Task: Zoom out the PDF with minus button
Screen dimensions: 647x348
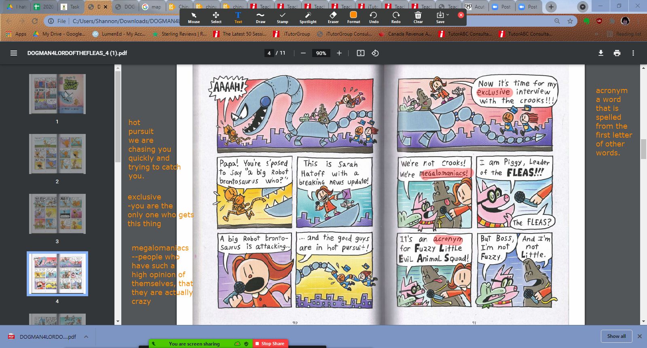Action: 303,53
